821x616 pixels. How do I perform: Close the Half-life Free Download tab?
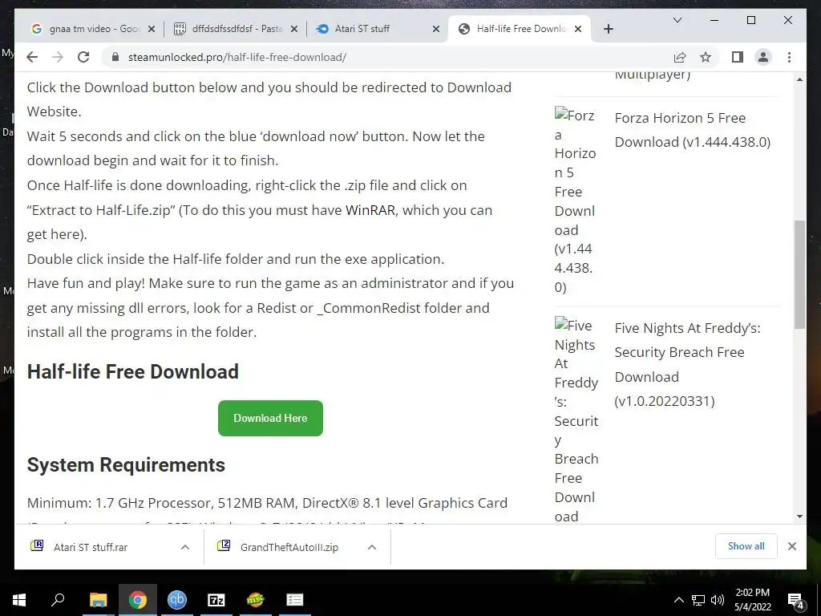[578, 29]
